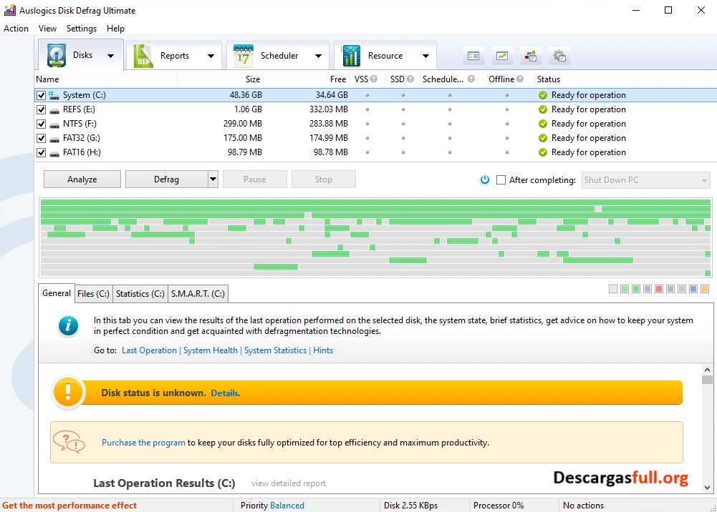
Task: Click the blue power icon near After completing
Action: 485,179
